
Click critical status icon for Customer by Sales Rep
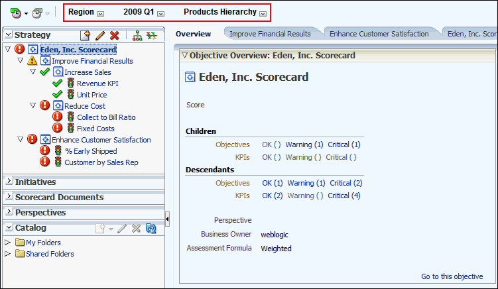click(45, 162)
